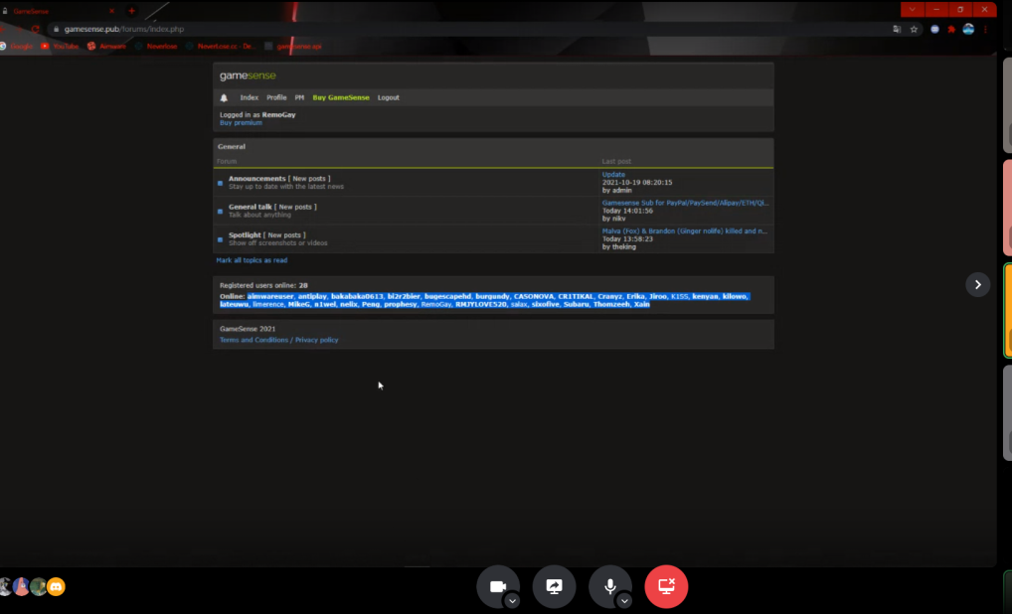
Task: Open the Neverlose bookmark
Action: (156, 47)
